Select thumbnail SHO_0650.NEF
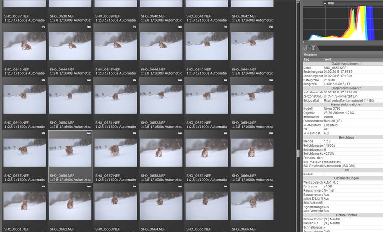The height and width of the screenshot is (232, 383). click(x=70, y=99)
